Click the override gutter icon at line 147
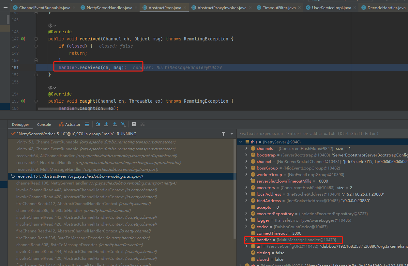 click(x=23, y=39)
